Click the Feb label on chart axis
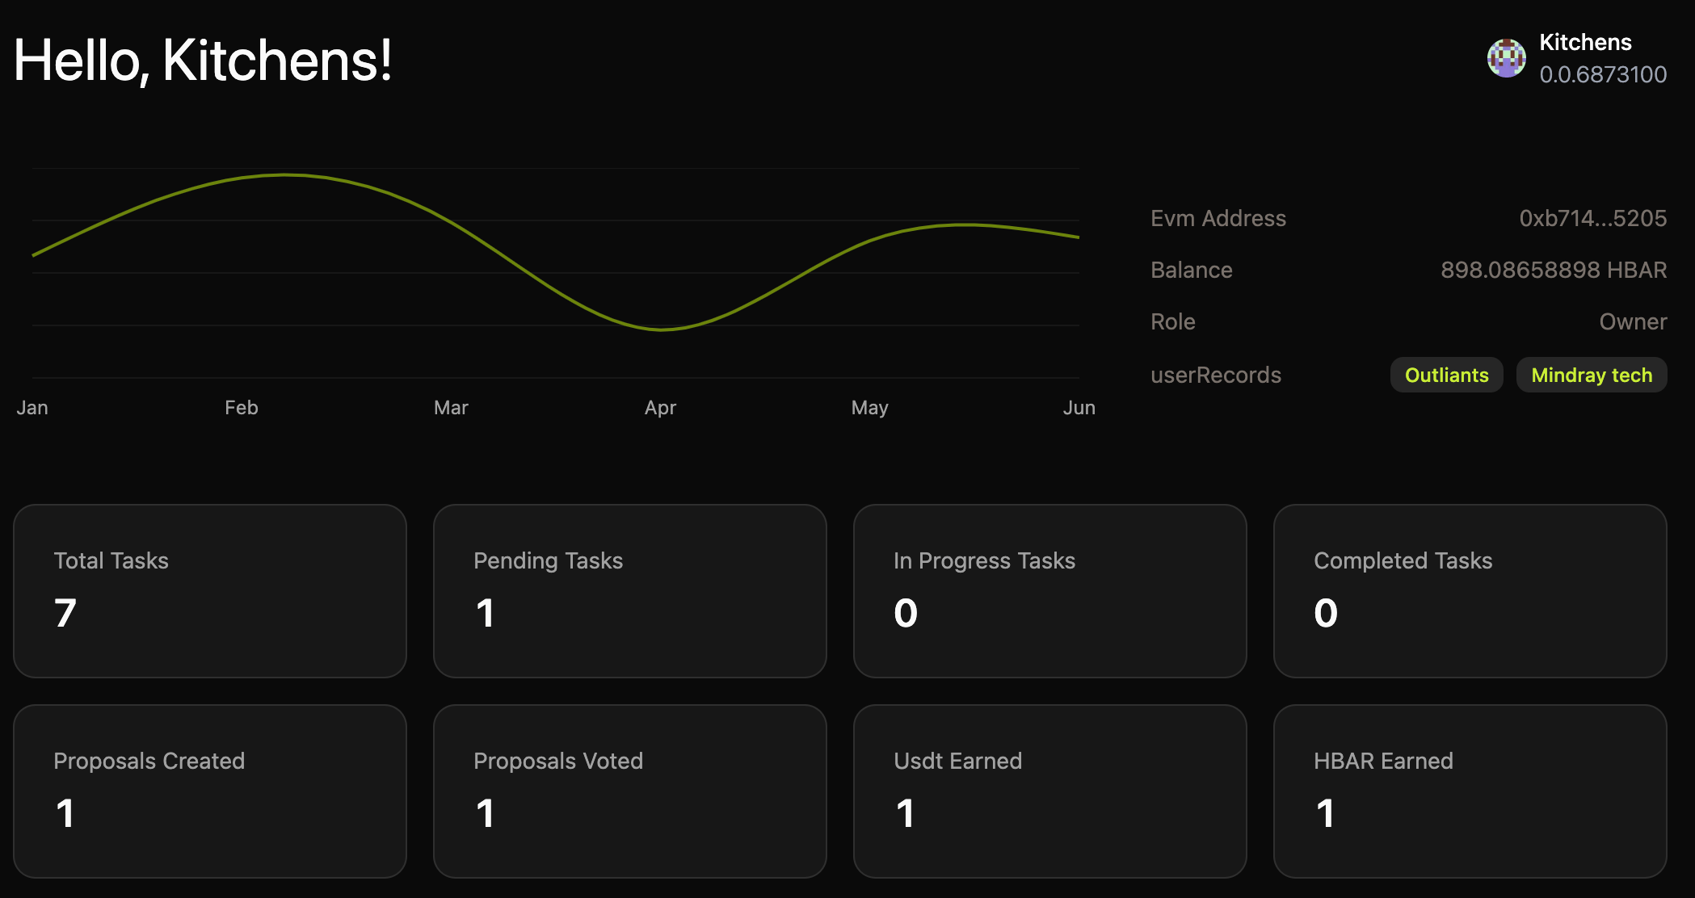Image resolution: width=1695 pixels, height=898 pixels. [x=241, y=408]
